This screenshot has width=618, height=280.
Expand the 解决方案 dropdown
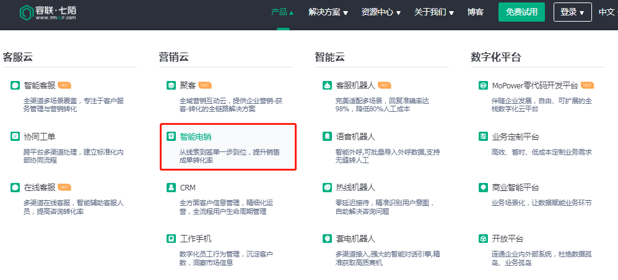tap(328, 12)
